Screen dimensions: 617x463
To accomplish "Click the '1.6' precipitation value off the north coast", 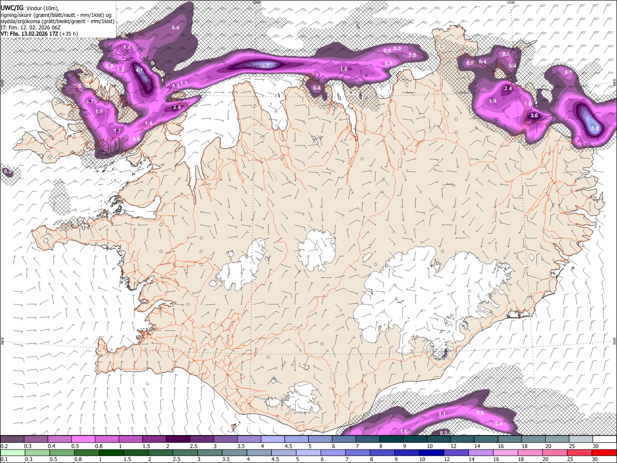I will click(344, 69).
